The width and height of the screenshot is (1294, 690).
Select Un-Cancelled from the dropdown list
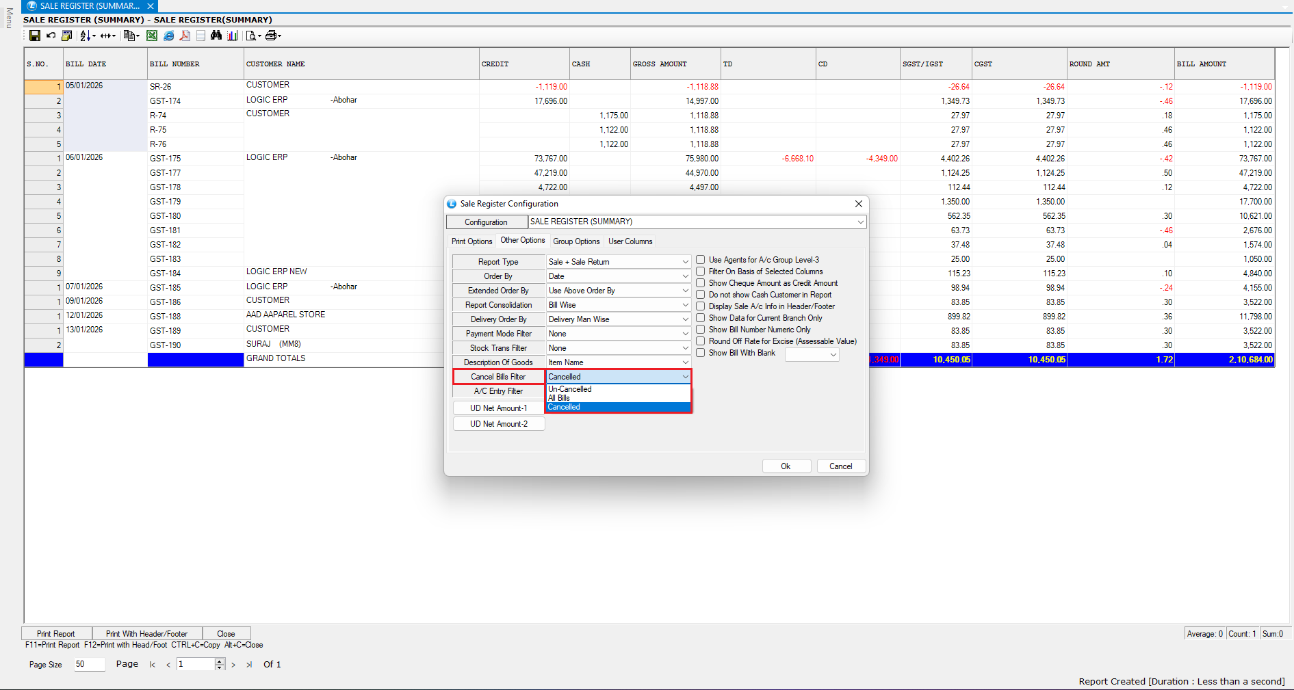(x=570, y=389)
